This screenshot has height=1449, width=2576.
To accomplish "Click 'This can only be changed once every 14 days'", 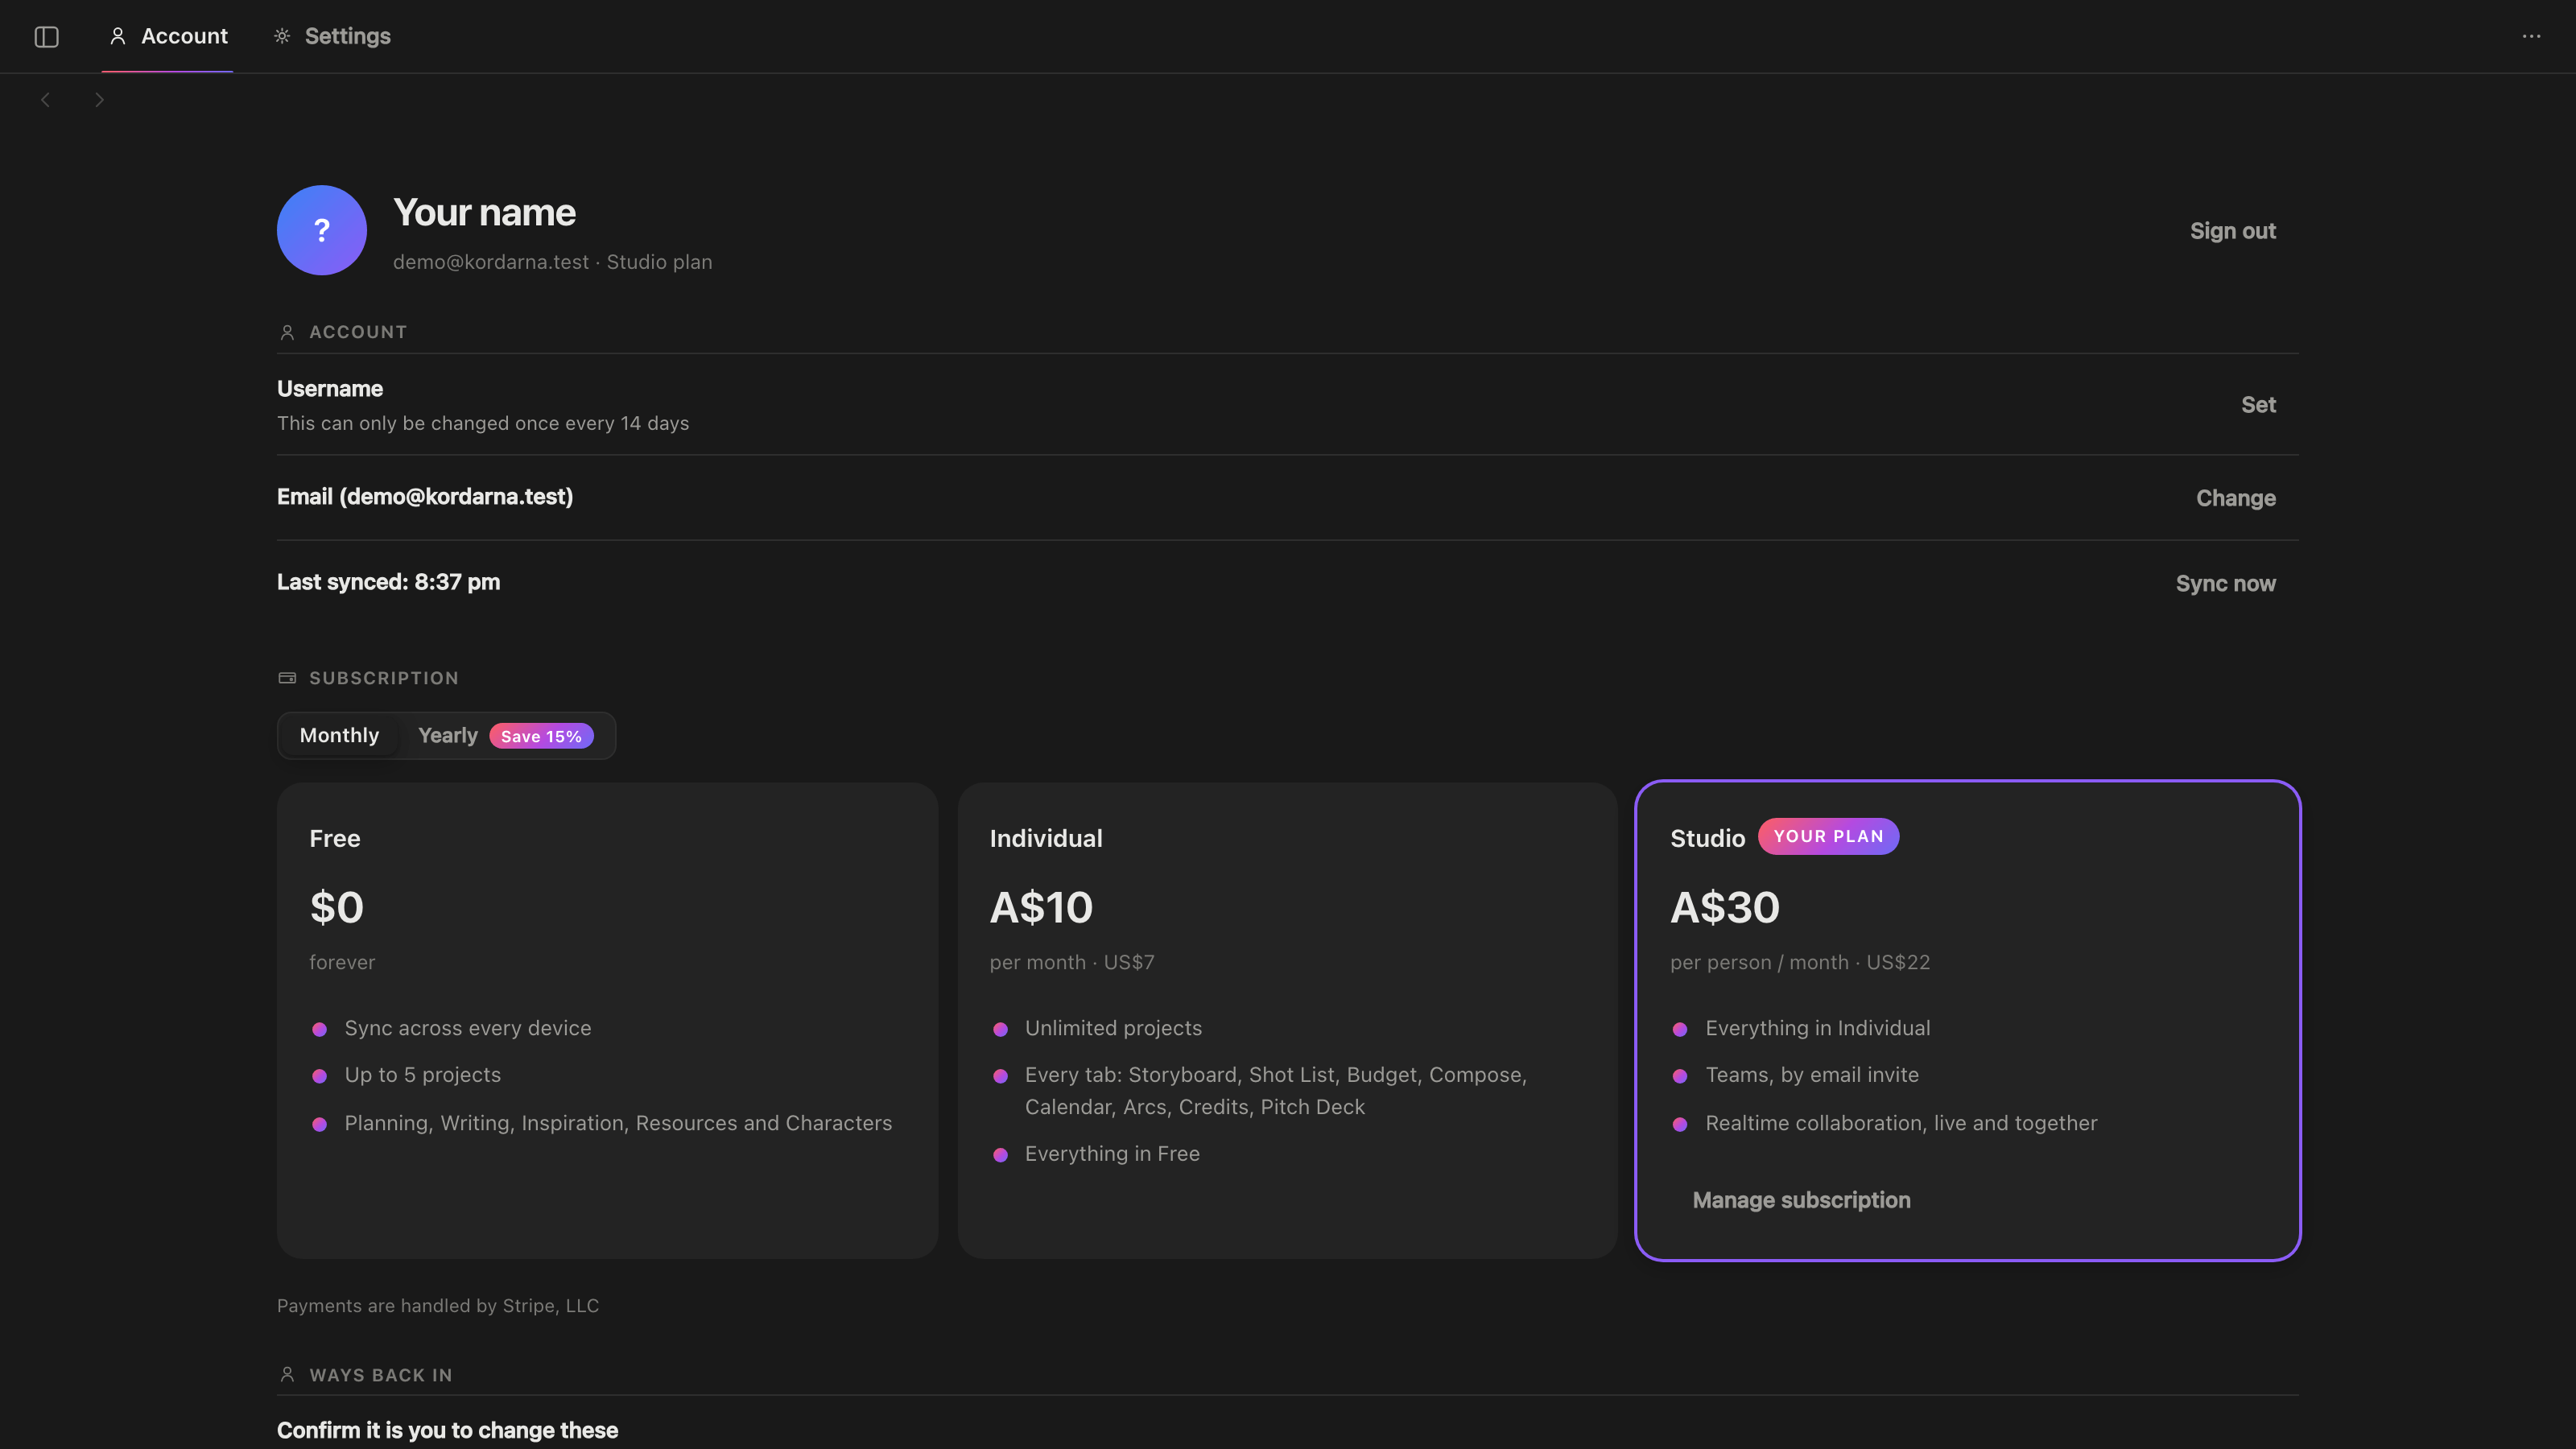I will pos(483,424).
